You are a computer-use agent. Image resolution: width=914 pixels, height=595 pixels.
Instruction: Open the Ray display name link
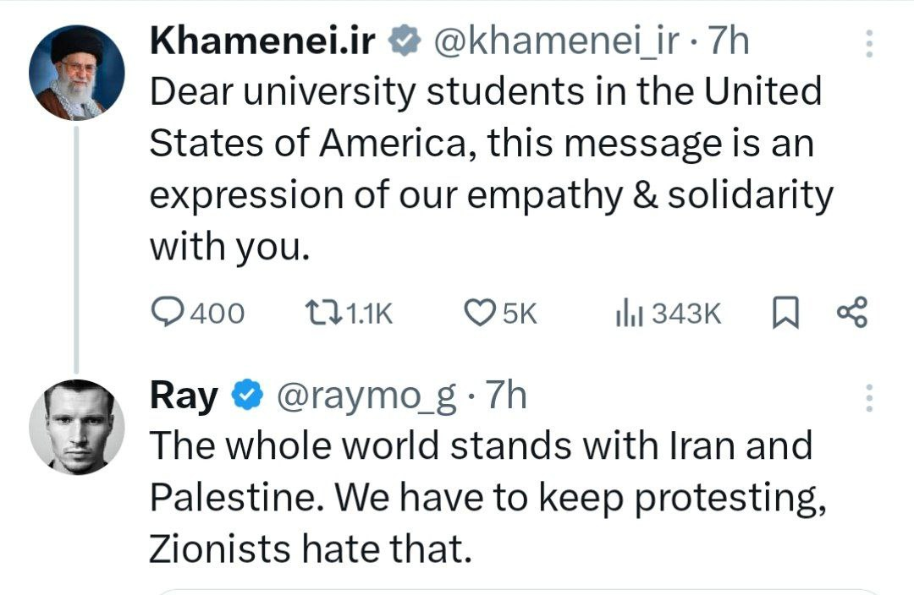click(184, 395)
